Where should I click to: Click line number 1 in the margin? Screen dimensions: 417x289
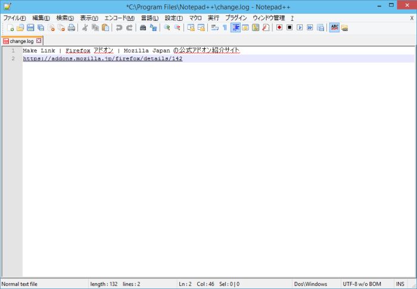point(13,51)
